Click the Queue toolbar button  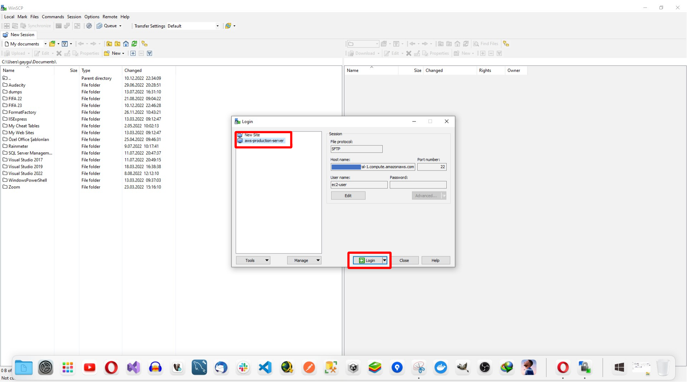(x=107, y=26)
